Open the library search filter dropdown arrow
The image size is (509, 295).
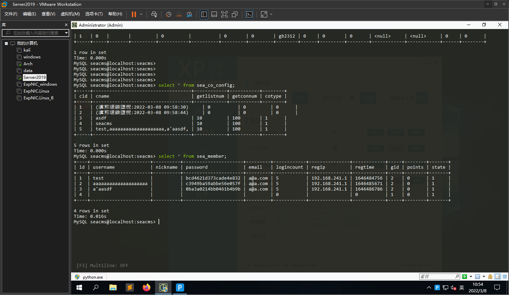tap(66, 33)
